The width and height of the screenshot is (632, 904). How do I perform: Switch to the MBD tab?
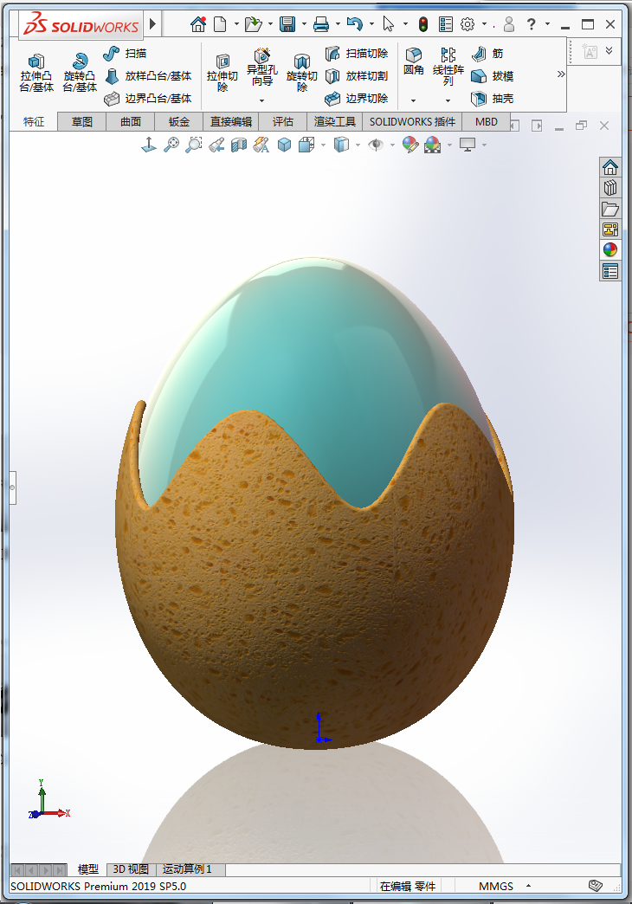pos(486,121)
